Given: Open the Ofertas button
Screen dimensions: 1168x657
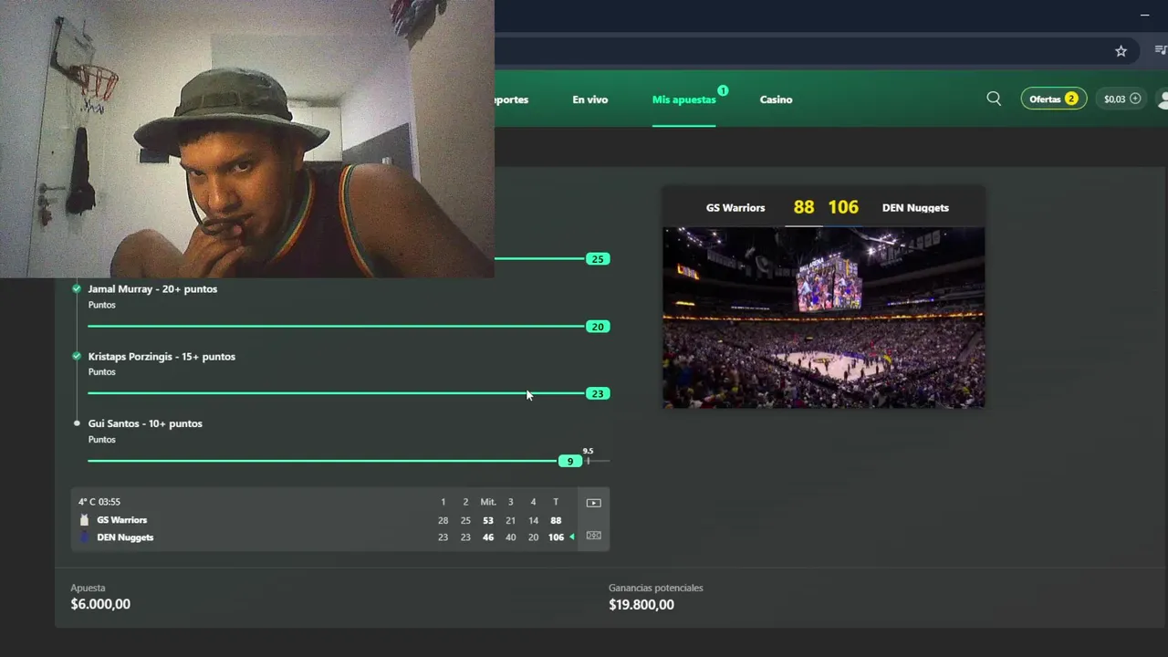Looking at the screenshot, I should tap(1054, 99).
